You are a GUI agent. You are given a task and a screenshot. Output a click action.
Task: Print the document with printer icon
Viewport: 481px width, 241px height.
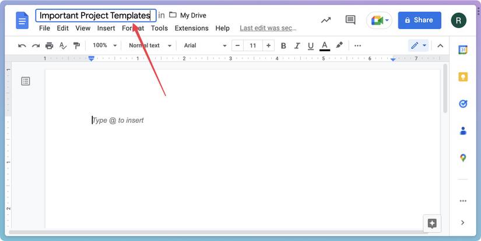[49, 45]
